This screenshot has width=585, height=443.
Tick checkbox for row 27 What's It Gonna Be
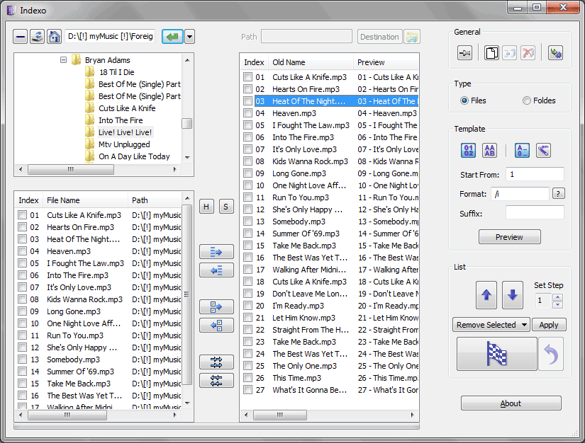point(247,390)
